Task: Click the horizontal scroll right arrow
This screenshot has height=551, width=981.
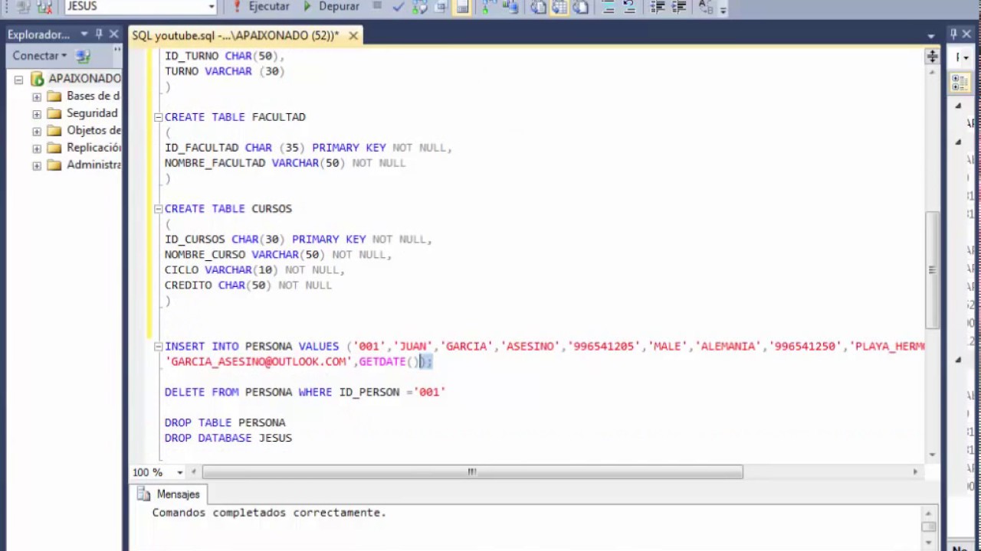Action: click(915, 472)
